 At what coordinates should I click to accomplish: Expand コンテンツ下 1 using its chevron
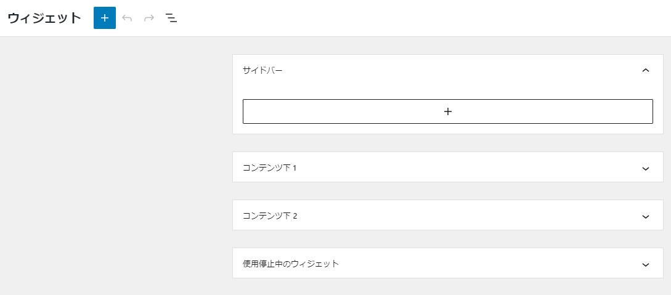[x=646, y=169]
